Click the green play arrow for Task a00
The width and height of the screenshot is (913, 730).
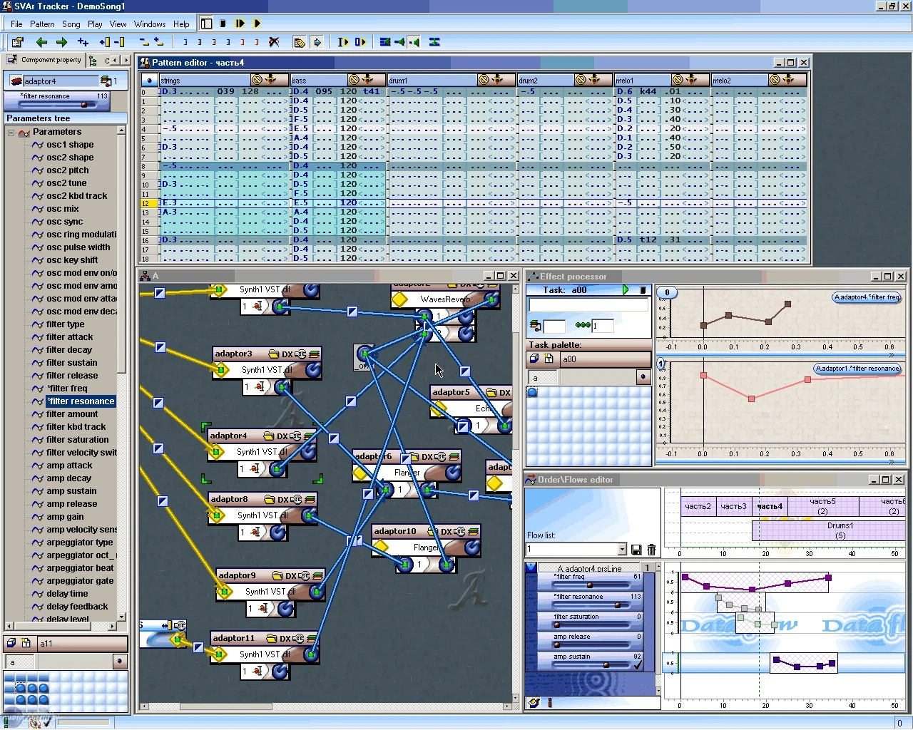pos(626,290)
